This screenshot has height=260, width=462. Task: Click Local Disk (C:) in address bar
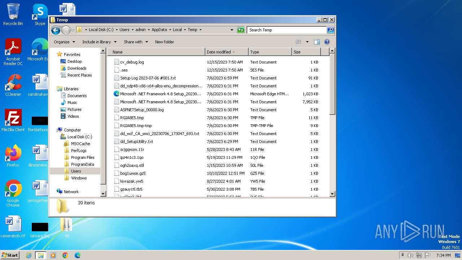101,30
